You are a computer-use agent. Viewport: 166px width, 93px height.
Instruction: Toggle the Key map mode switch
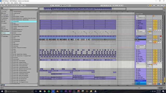pyautogui.click(x=153, y=5)
